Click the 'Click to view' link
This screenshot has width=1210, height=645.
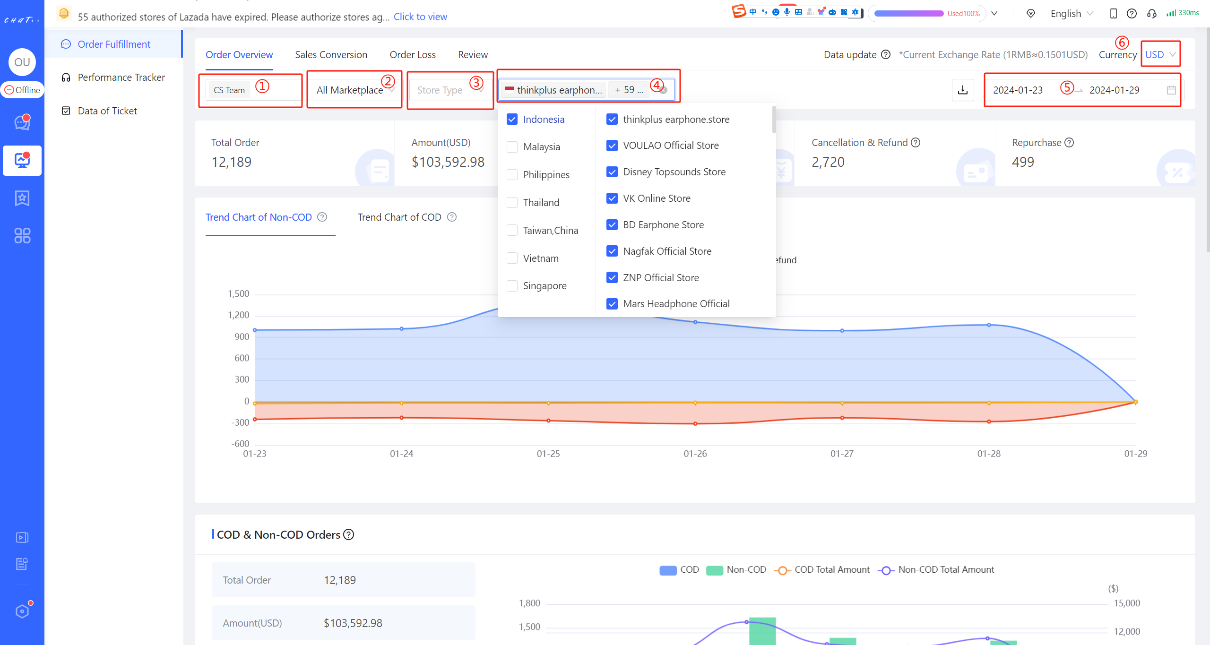420,17
